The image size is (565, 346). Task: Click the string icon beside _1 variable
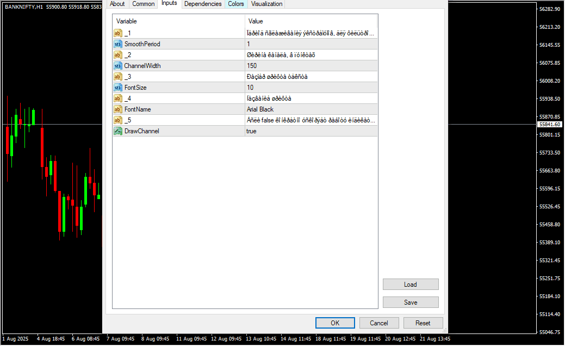117,33
